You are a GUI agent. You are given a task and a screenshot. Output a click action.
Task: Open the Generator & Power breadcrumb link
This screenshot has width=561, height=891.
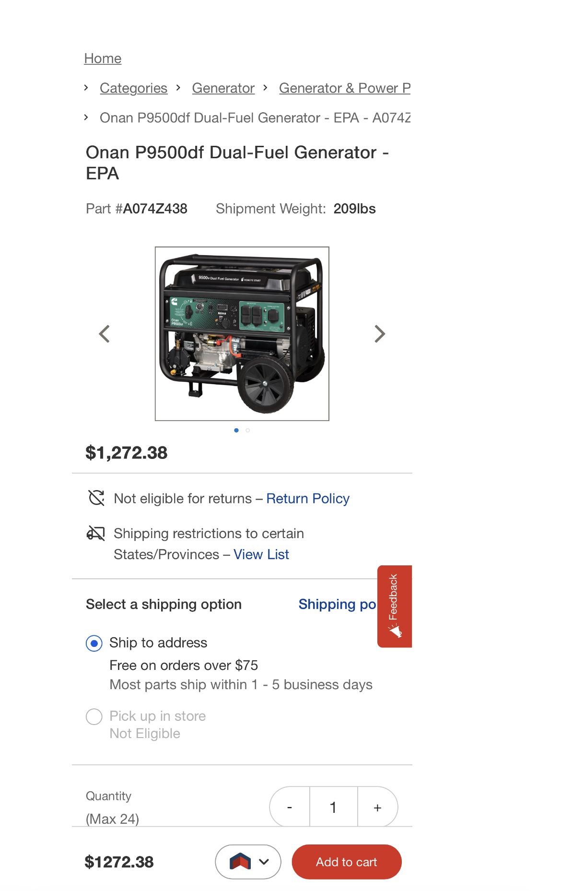(344, 88)
